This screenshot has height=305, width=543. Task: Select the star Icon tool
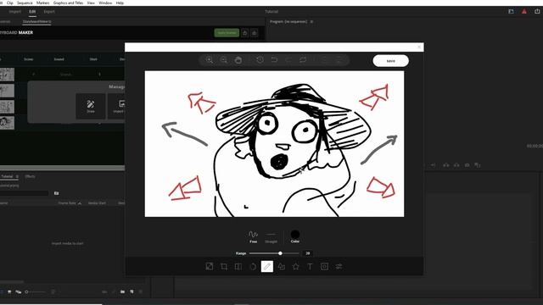pos(296,267)
